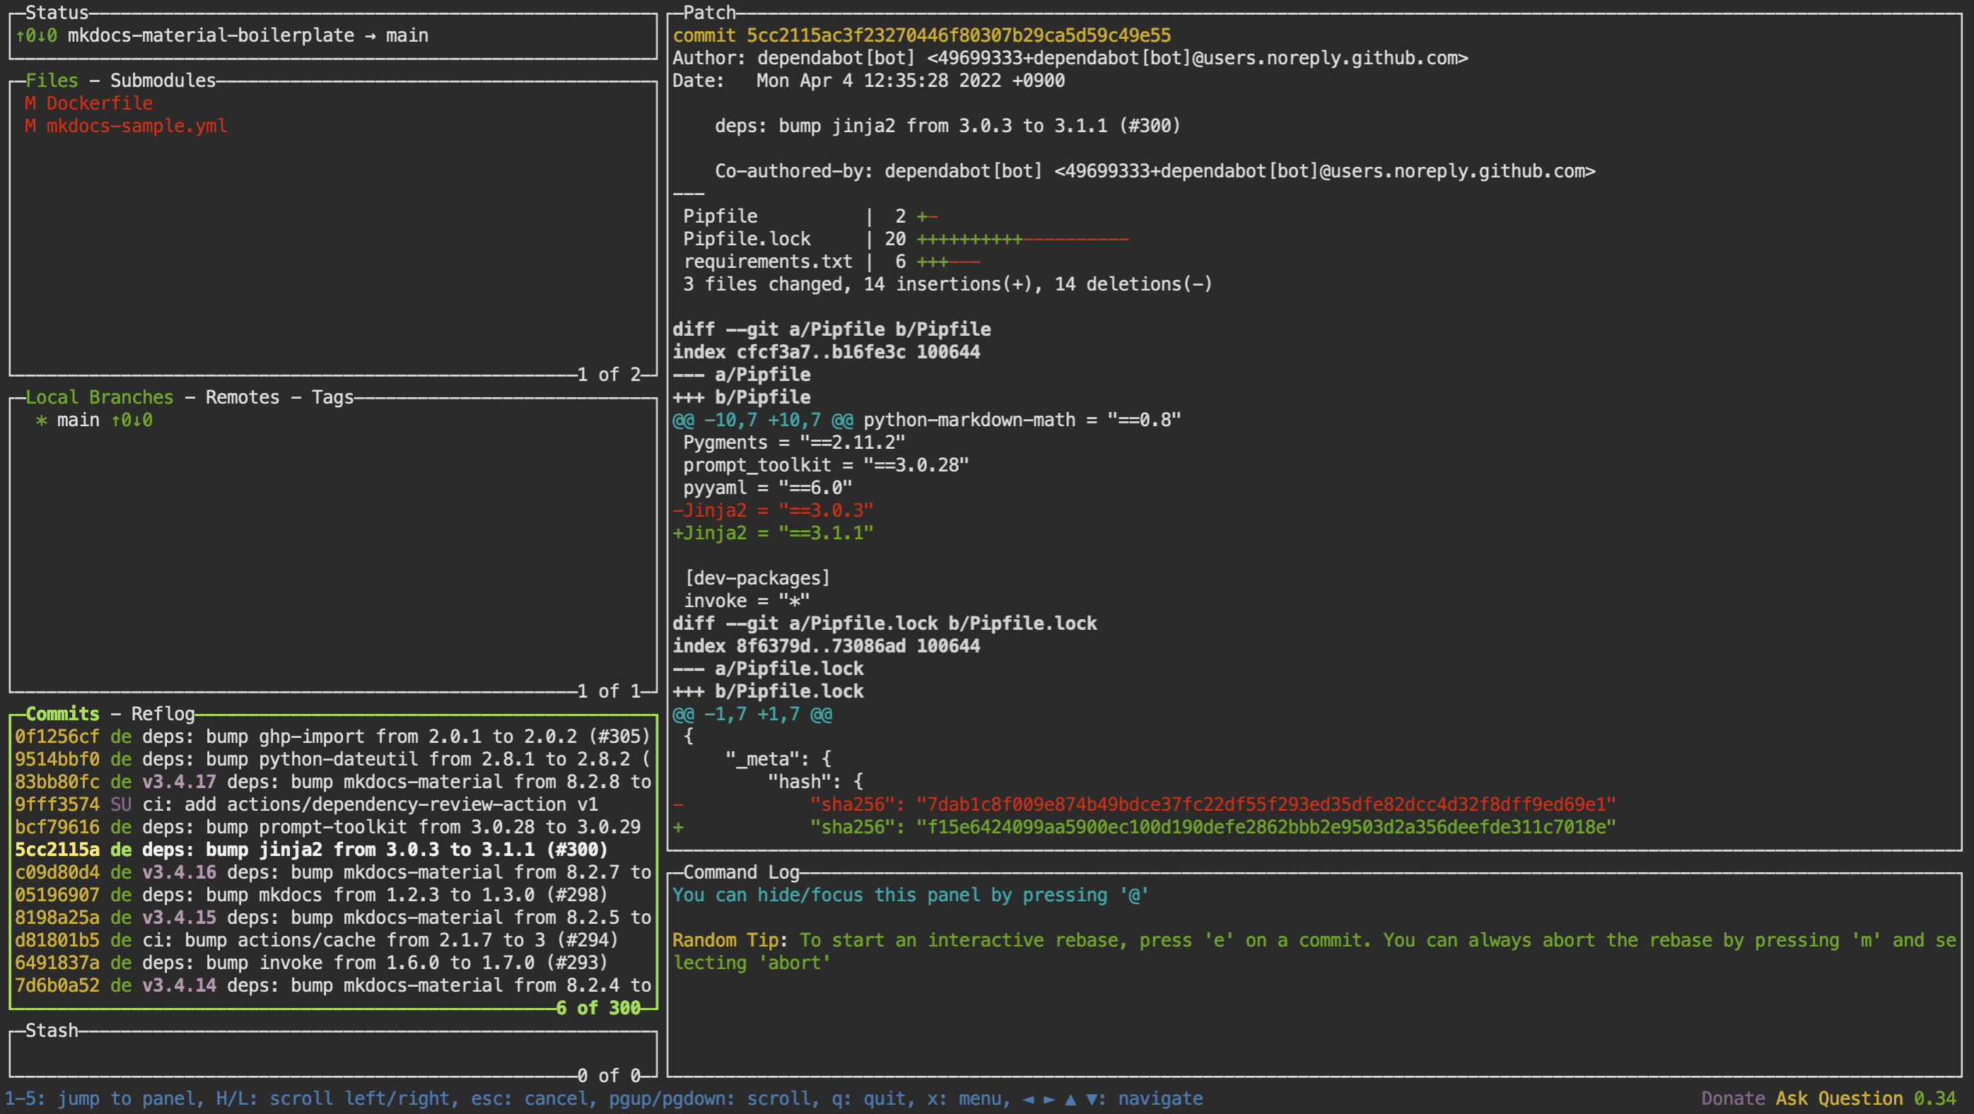1974x1114 pixels.
Task: Open the Tags tab
Action: coord(332,397)
